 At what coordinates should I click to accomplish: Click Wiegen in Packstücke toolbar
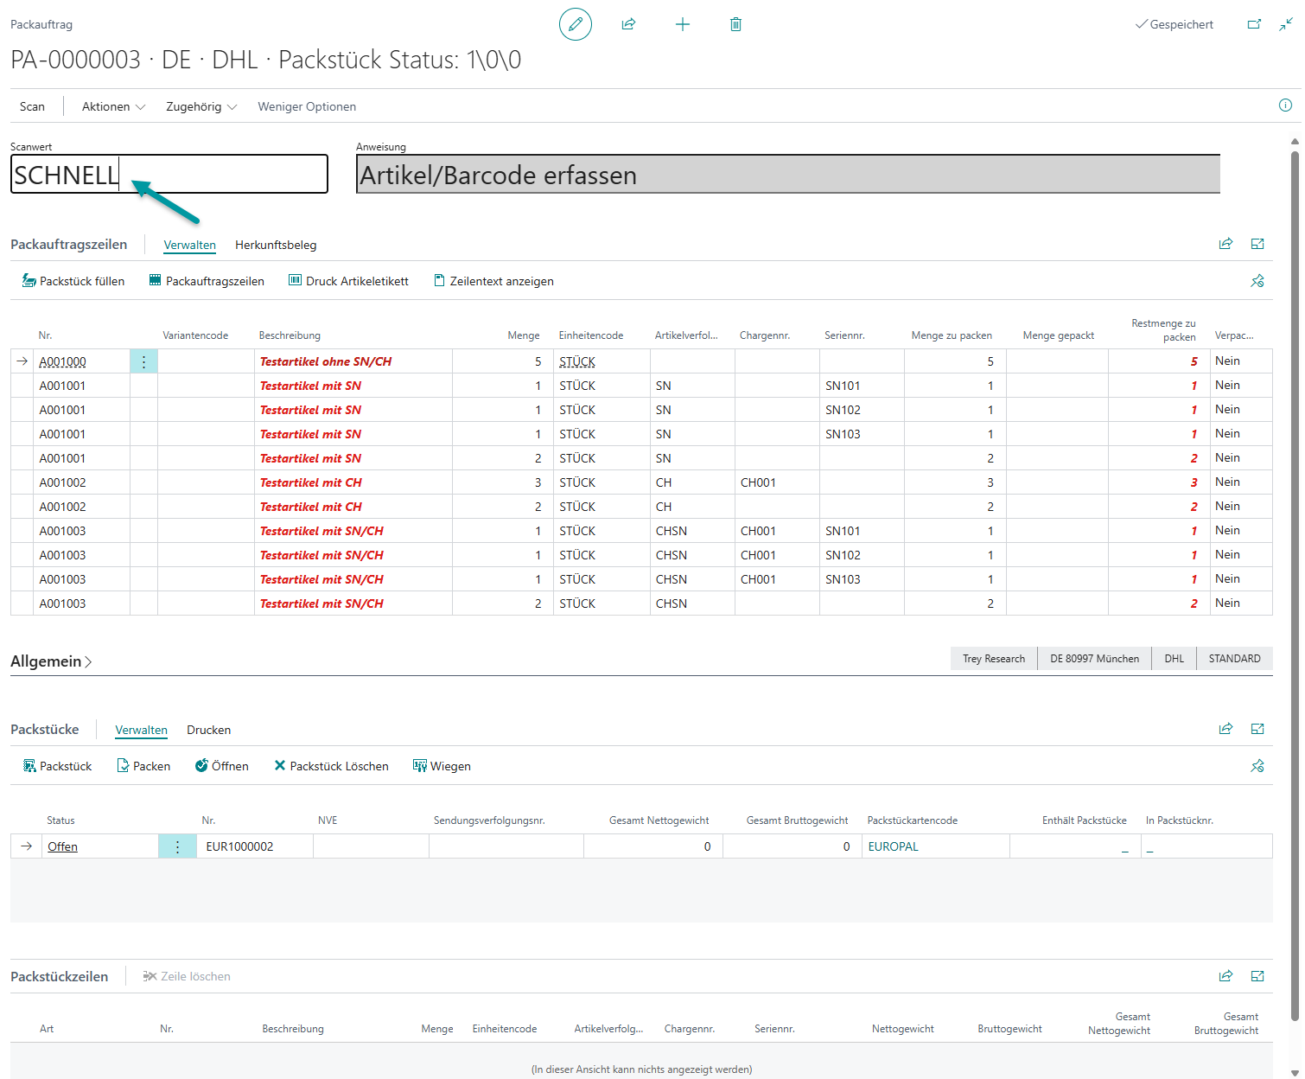[442, 766]
